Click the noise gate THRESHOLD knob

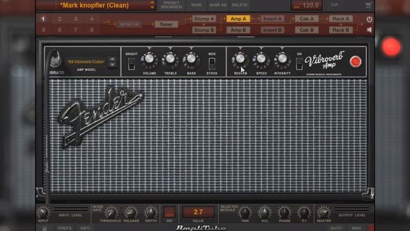(111, 212)
